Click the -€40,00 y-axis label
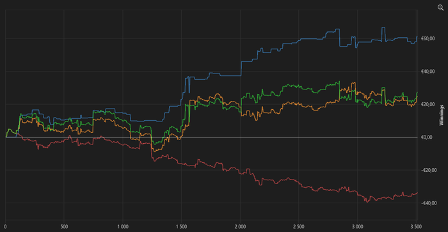The height and width of the screenshot is (232, 448). pos(429,203)
